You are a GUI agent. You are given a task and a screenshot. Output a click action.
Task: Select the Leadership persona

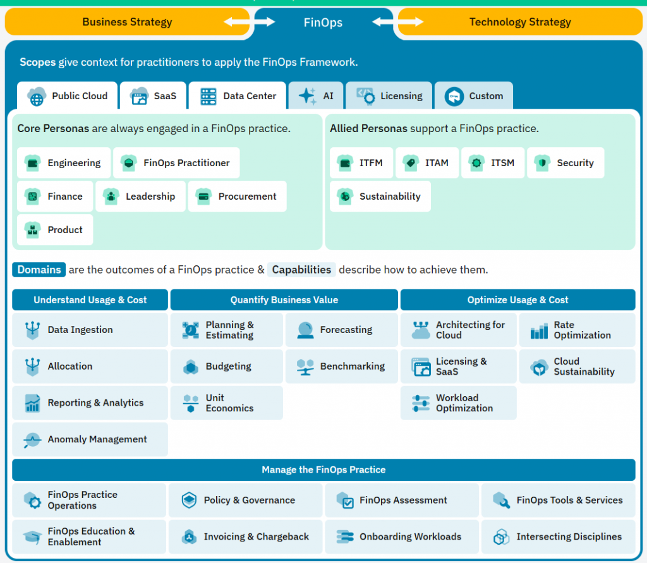point(141,197)
